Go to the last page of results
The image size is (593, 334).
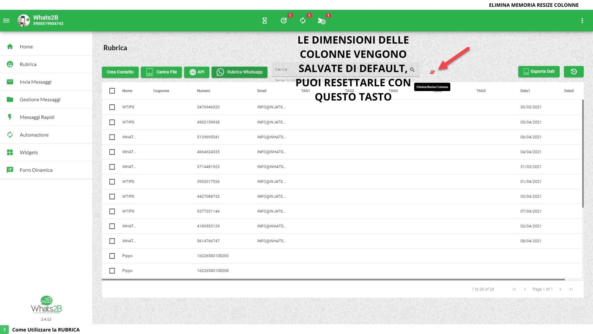click(x=571, y=289)
